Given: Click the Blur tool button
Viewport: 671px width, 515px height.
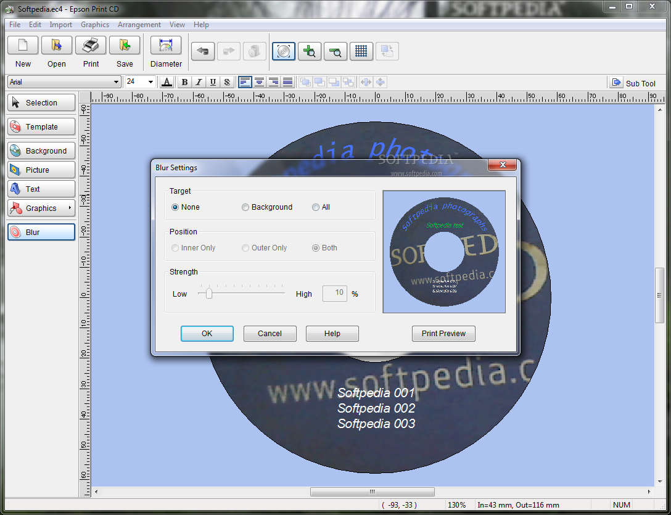Looking at the screenshot, I should (41, 232).
